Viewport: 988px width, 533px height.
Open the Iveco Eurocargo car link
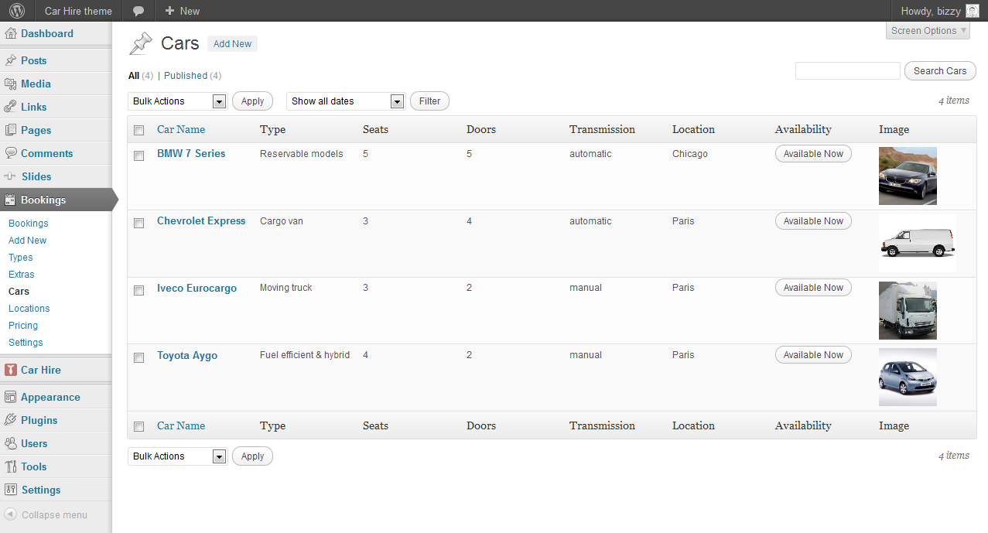pos(197,288)
